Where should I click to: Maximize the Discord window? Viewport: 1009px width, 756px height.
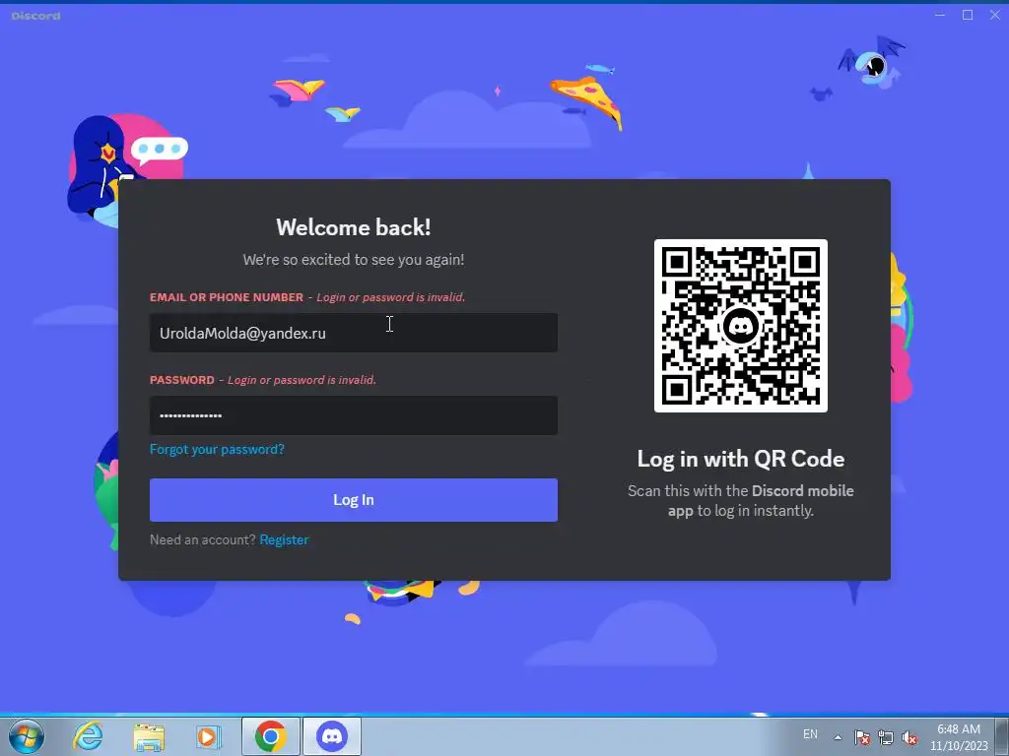coord(968,15)
